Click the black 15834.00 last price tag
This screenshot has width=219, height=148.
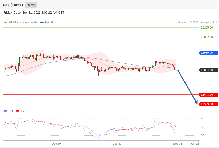[208, 70]
